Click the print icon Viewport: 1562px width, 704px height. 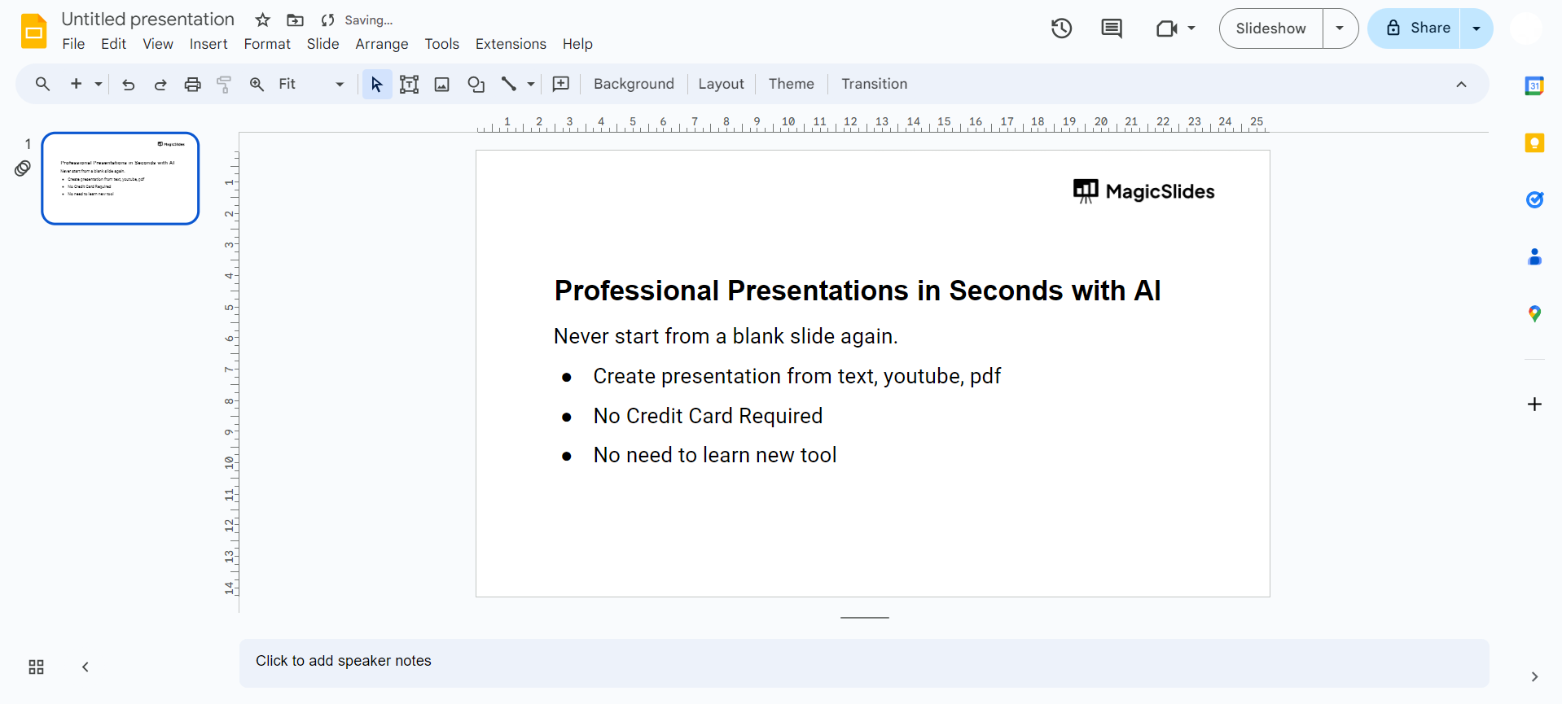pyautogui.click(x=192, y=84)
